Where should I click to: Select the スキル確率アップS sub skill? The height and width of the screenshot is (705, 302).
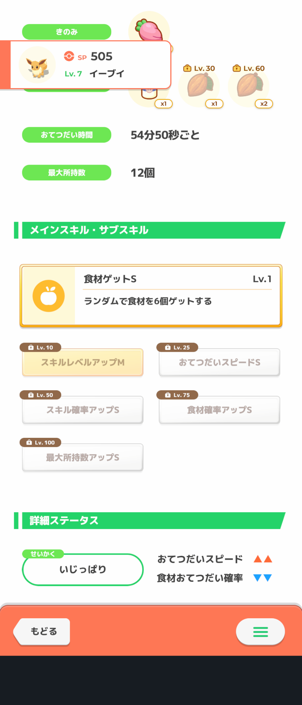click(x=83, y=410)
